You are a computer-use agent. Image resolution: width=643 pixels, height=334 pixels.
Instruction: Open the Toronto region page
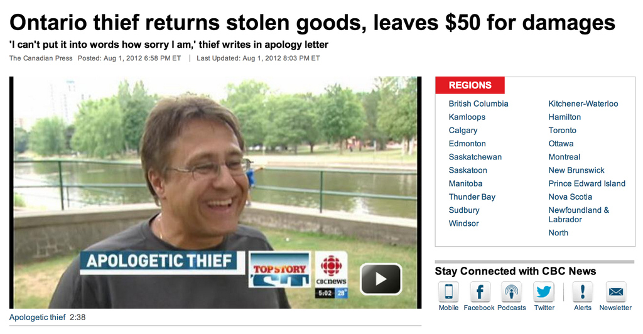(562, 131)
